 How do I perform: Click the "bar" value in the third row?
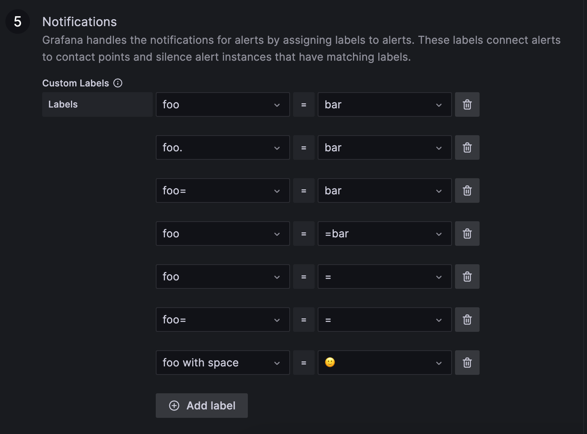[368, 190]
